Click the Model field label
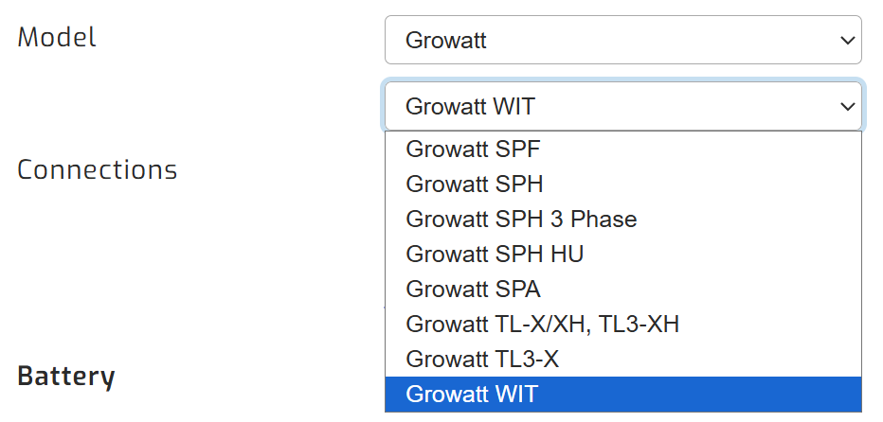The width and height of the screenshot is (883, 422). (58, 38)
